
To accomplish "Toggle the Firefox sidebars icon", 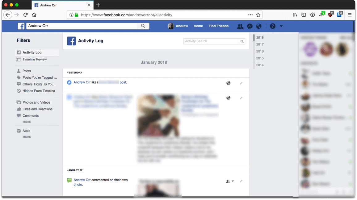I will click(x=304, y=15).
